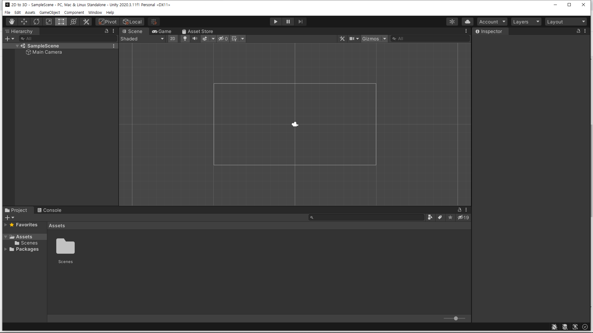
Task: Mute scene audio toggle
Action: click(195, 39)
